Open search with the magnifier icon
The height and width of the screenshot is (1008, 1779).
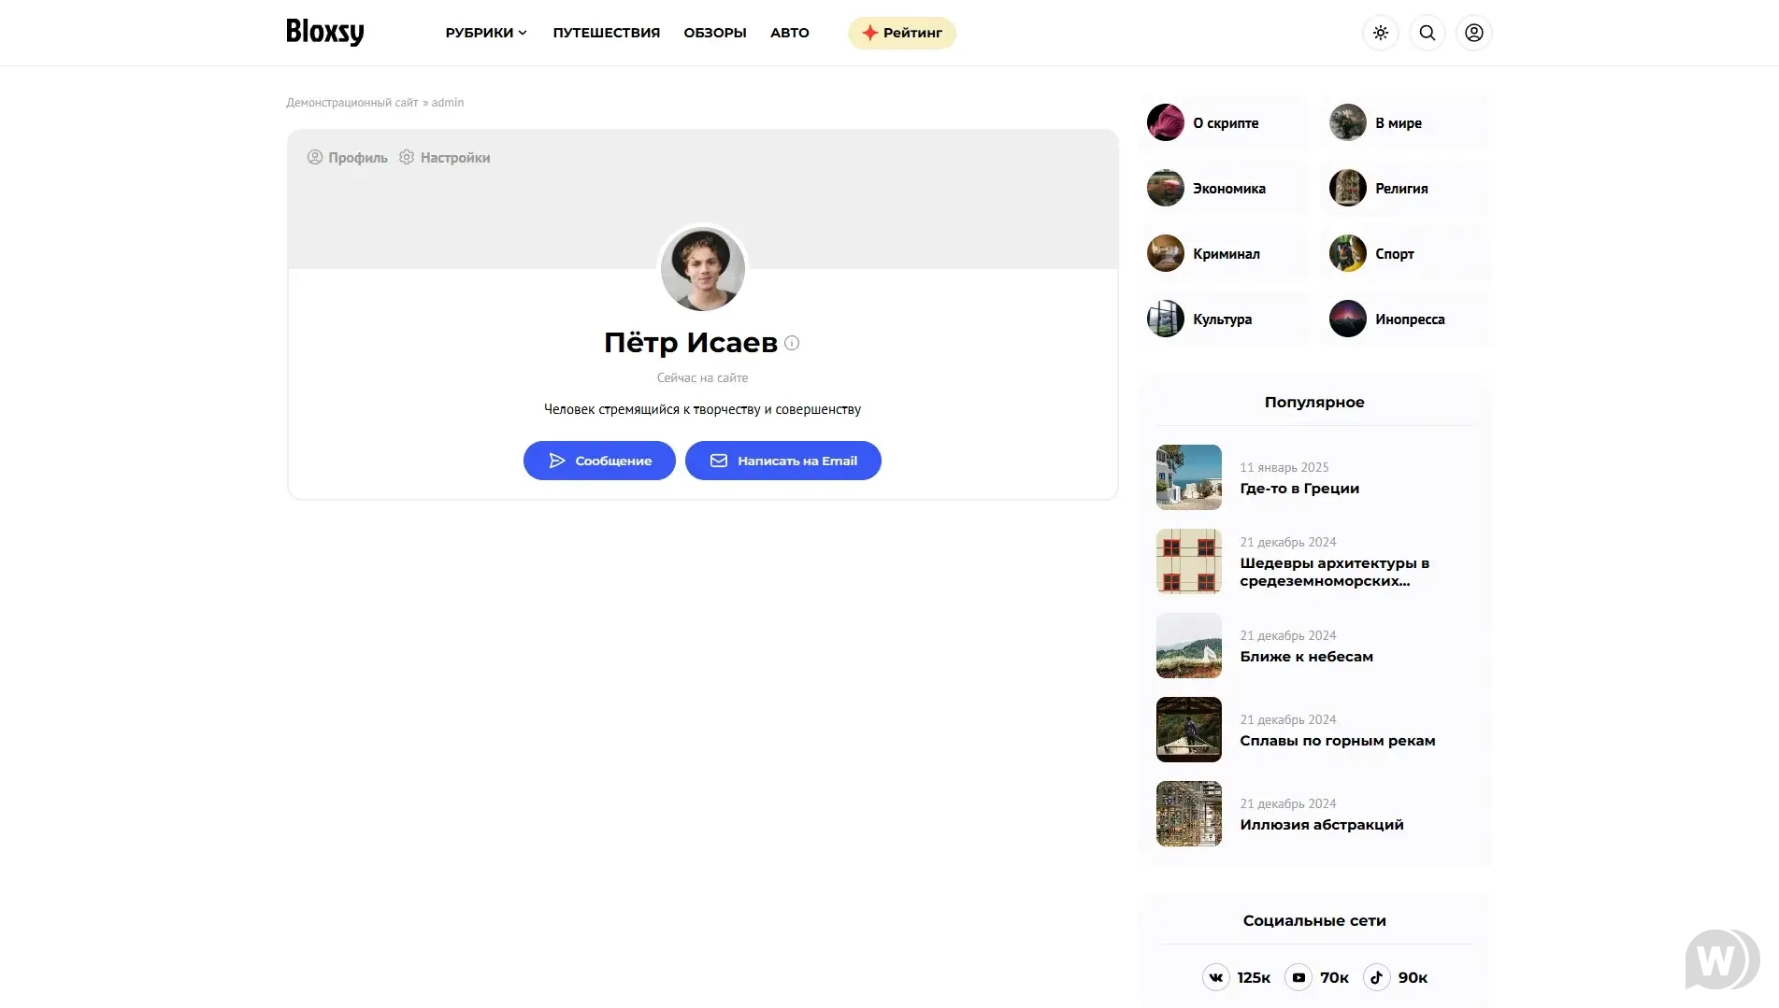1427,33
